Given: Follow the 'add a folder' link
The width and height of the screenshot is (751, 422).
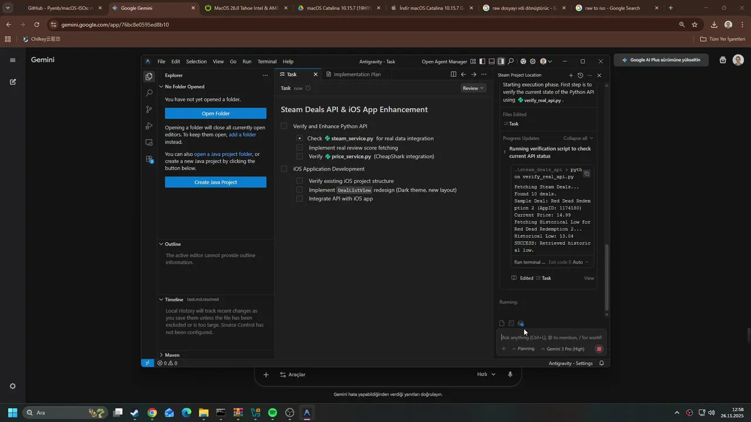Looking at the screenshot, I should [x=242, y=135].
